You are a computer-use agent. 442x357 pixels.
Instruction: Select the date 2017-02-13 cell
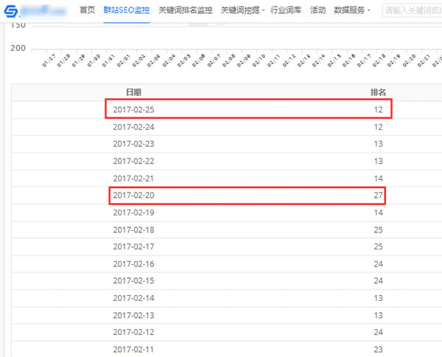133,315
